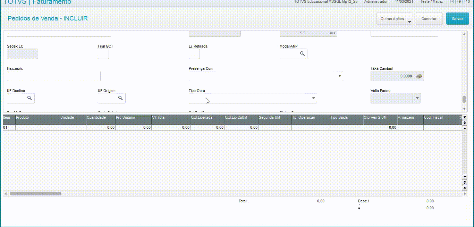Image resolution: width=474 pixels, height=227 pixels.
Task: Click the Insc.mun. input field
Action: (x=54, y=76)
